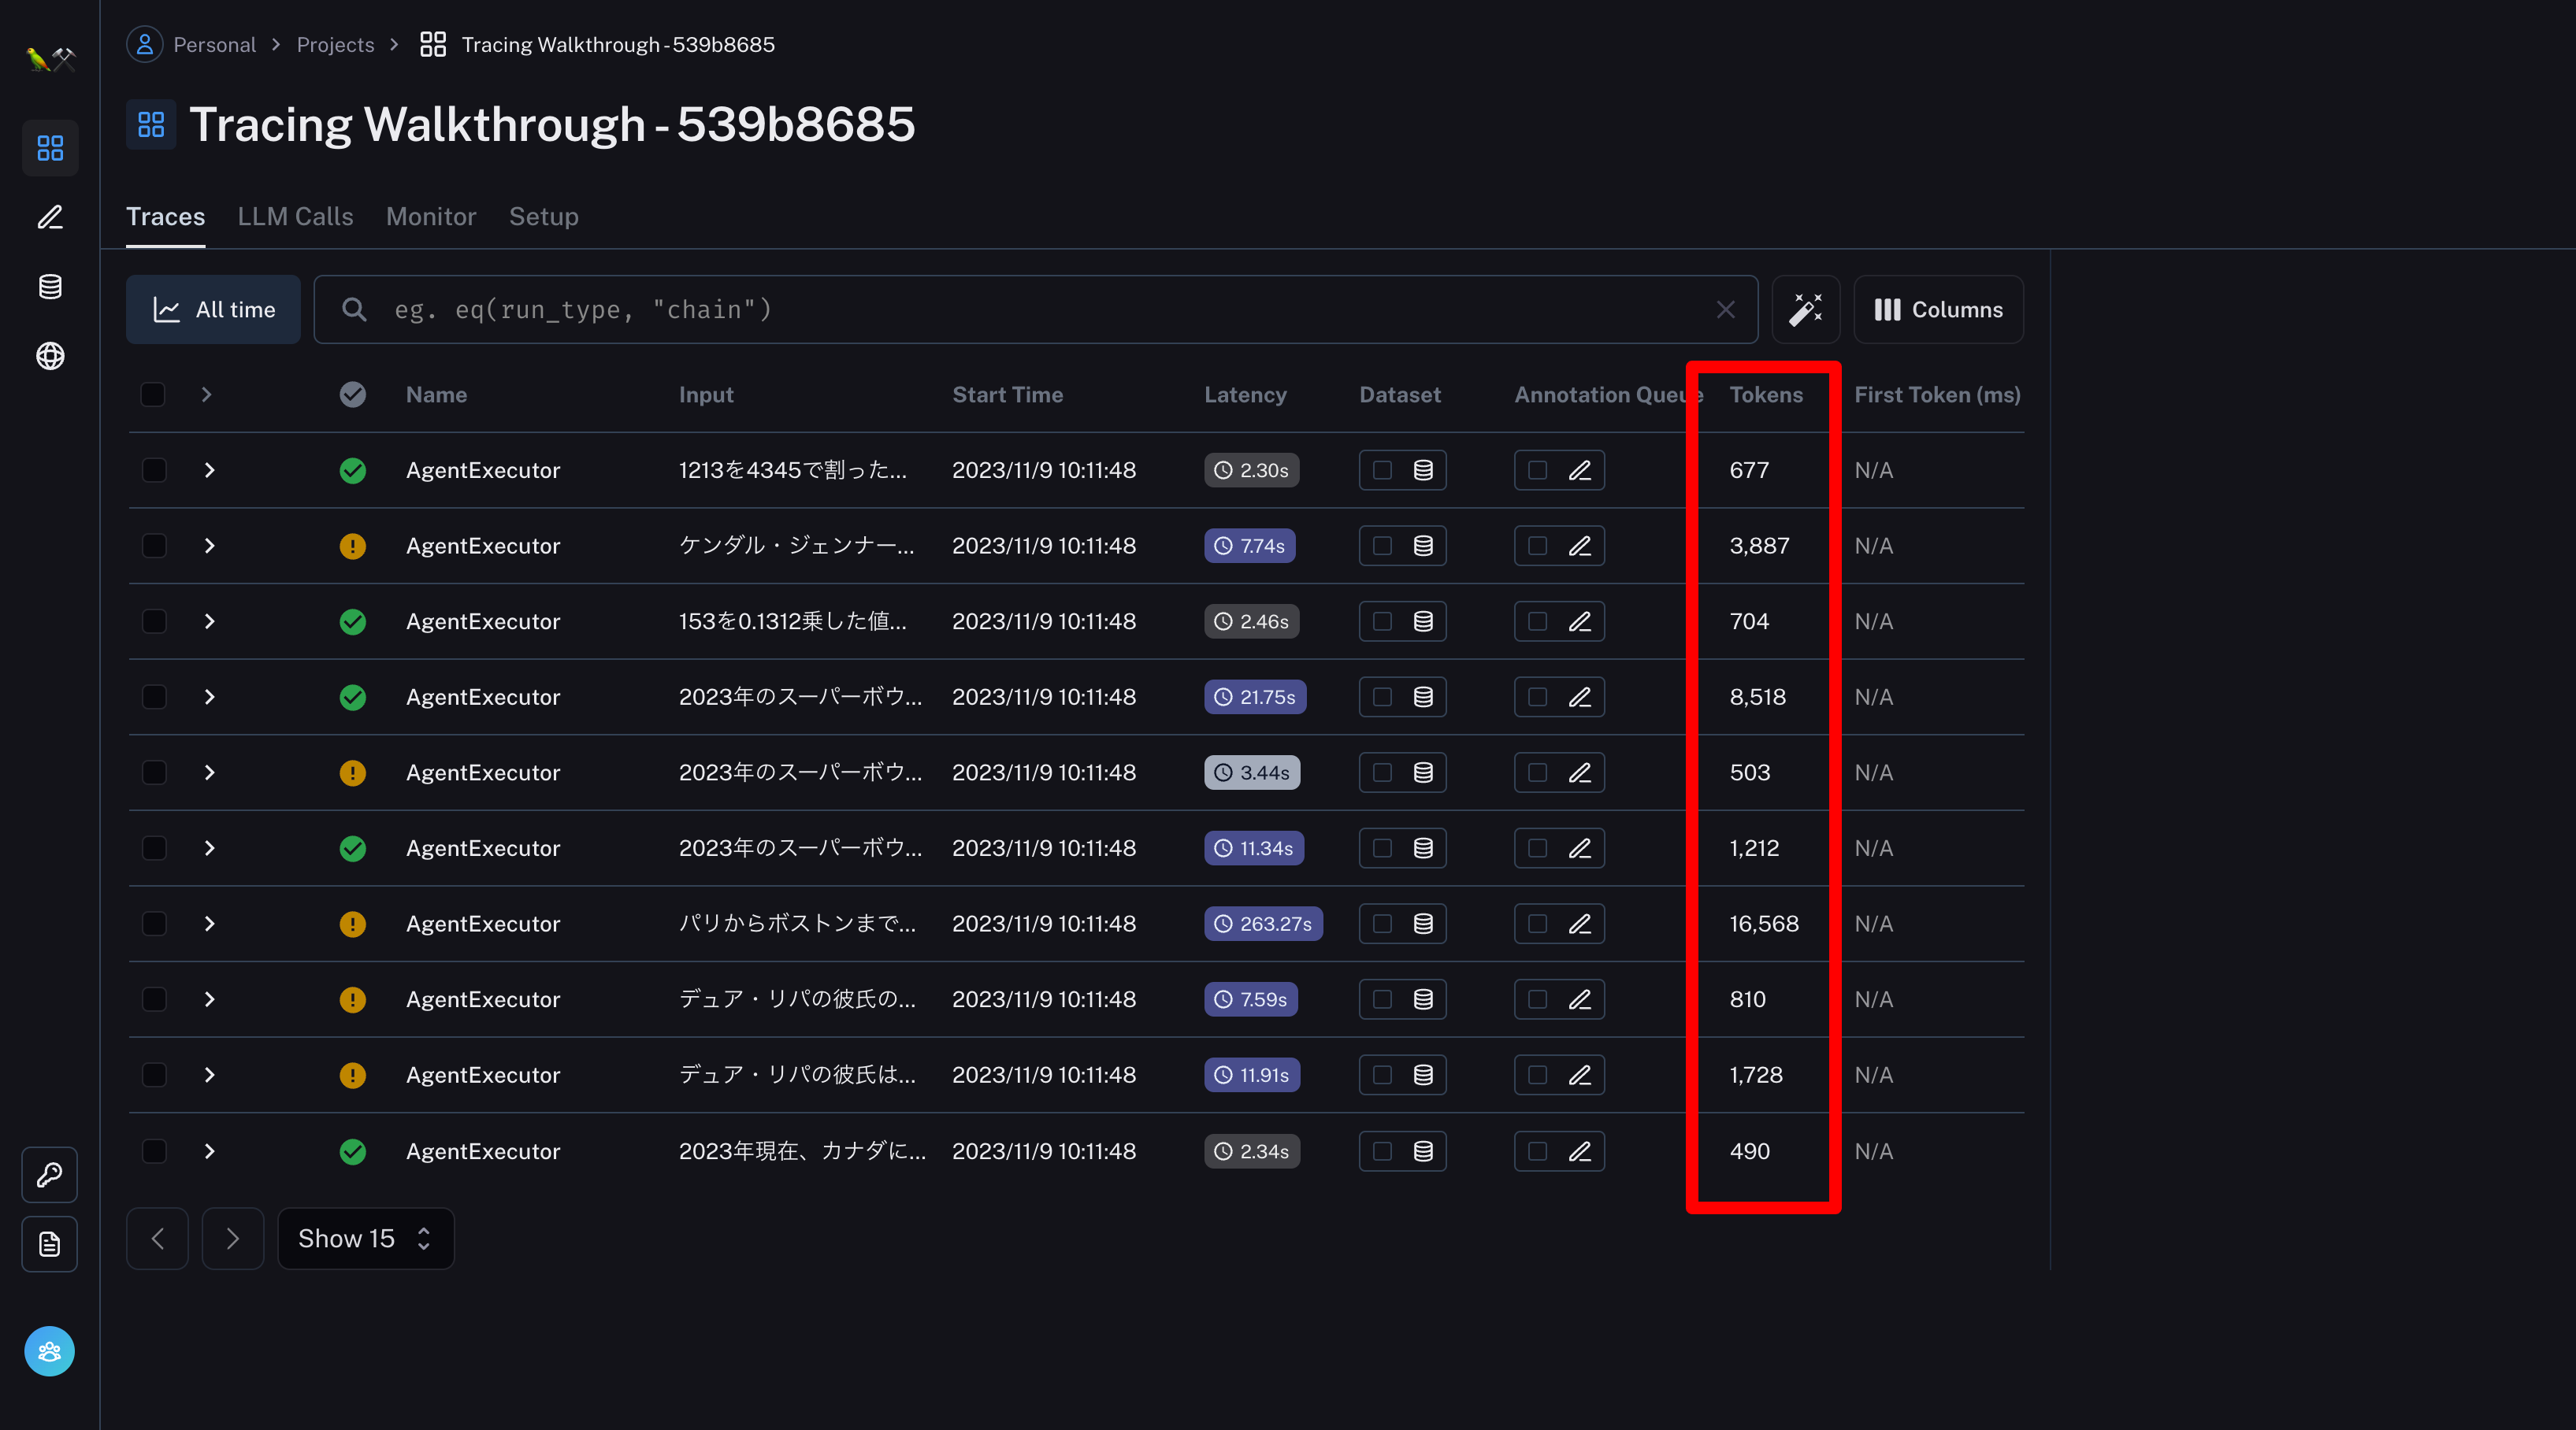
Task: Select the row checkbox for 490-token trace
Action: point(153,1151)
